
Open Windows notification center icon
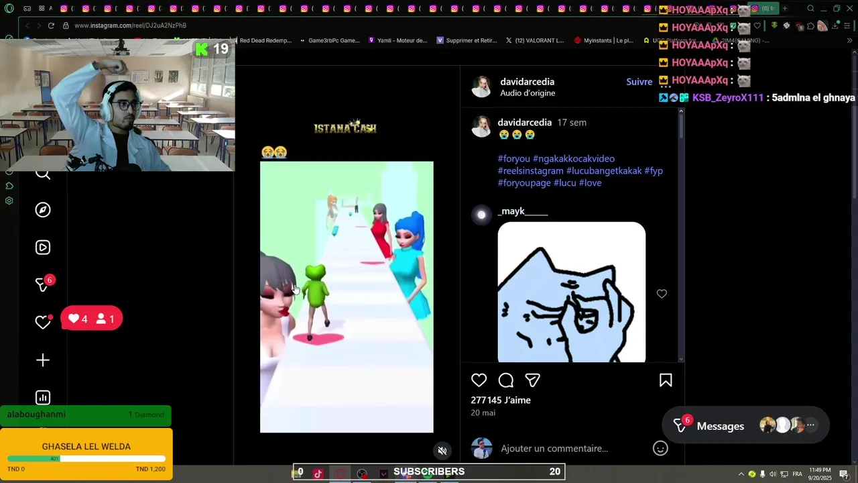tap(844, 474)
